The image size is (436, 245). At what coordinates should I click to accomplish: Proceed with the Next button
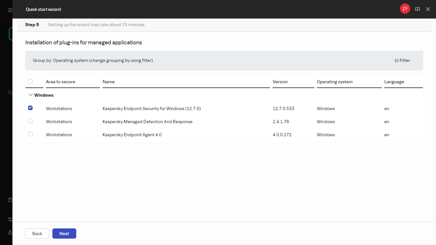pos(64,234)
